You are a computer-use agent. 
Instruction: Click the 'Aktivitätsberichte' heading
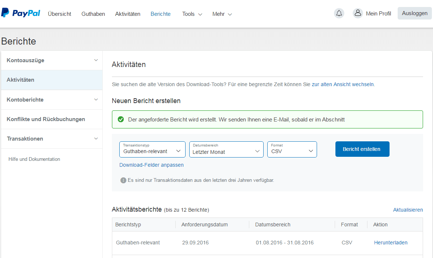click(137, 209)
